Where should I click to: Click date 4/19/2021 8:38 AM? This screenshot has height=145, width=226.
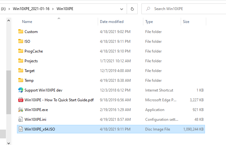tap(115, 80)
